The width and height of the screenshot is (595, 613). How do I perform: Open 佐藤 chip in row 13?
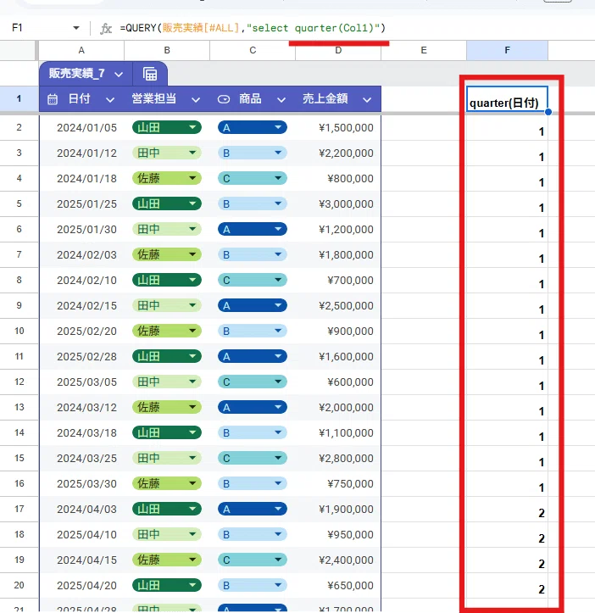[x=166, y=407]
